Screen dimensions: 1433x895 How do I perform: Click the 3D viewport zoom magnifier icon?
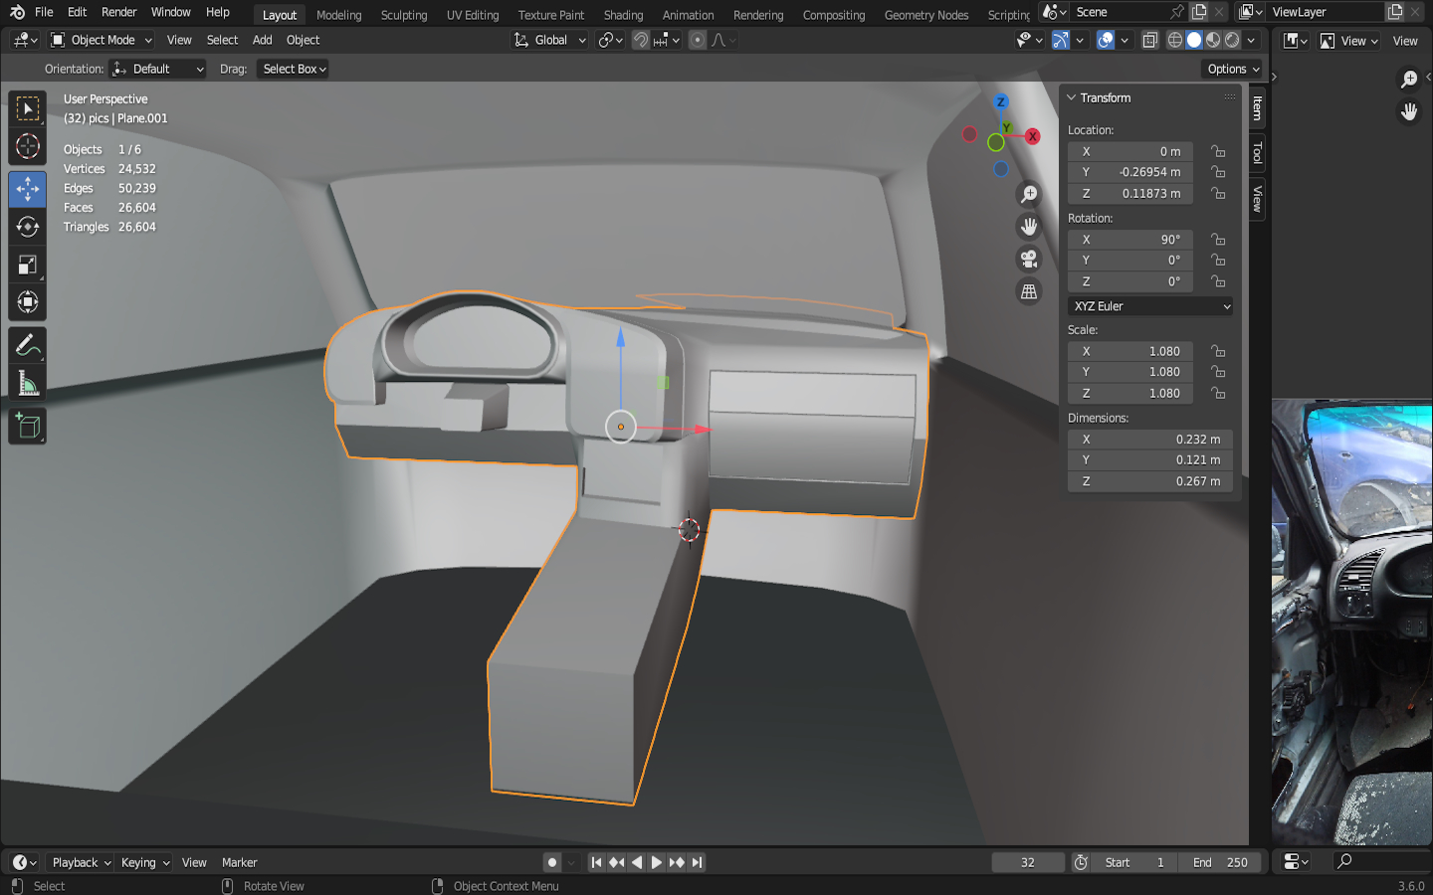click(x=1029, y=195)
